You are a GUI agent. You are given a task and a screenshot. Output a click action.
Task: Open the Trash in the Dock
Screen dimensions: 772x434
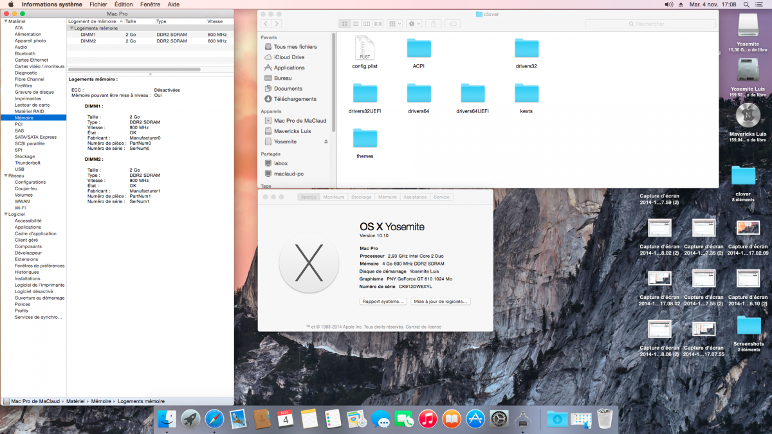(x=605, y=419)
